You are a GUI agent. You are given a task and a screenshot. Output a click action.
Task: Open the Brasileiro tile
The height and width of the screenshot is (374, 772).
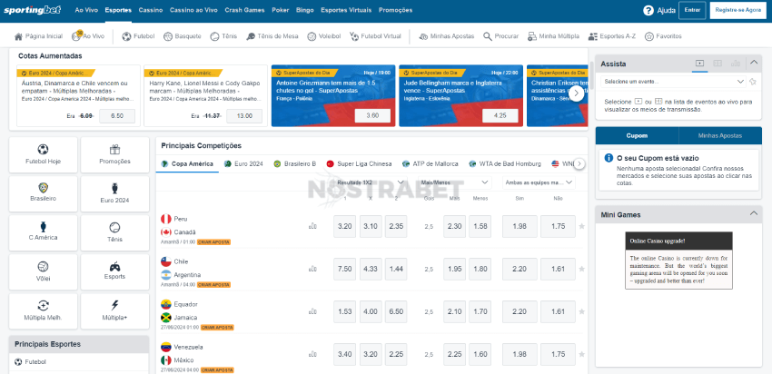tap(44, 194)
